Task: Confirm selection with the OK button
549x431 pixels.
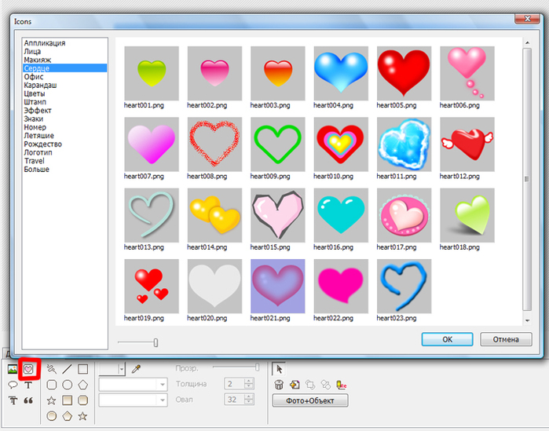Action: pos(447,339)
